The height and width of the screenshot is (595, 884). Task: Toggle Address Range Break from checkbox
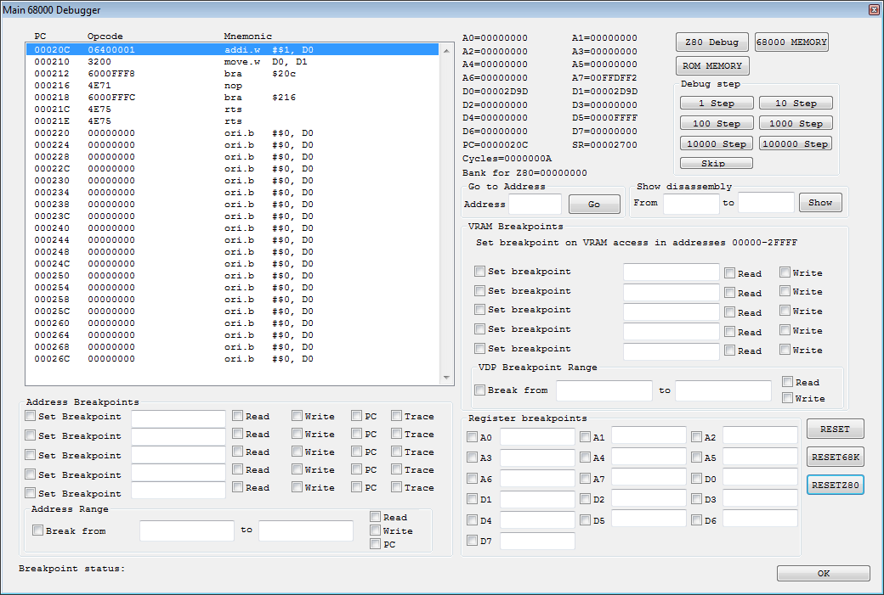37,530
